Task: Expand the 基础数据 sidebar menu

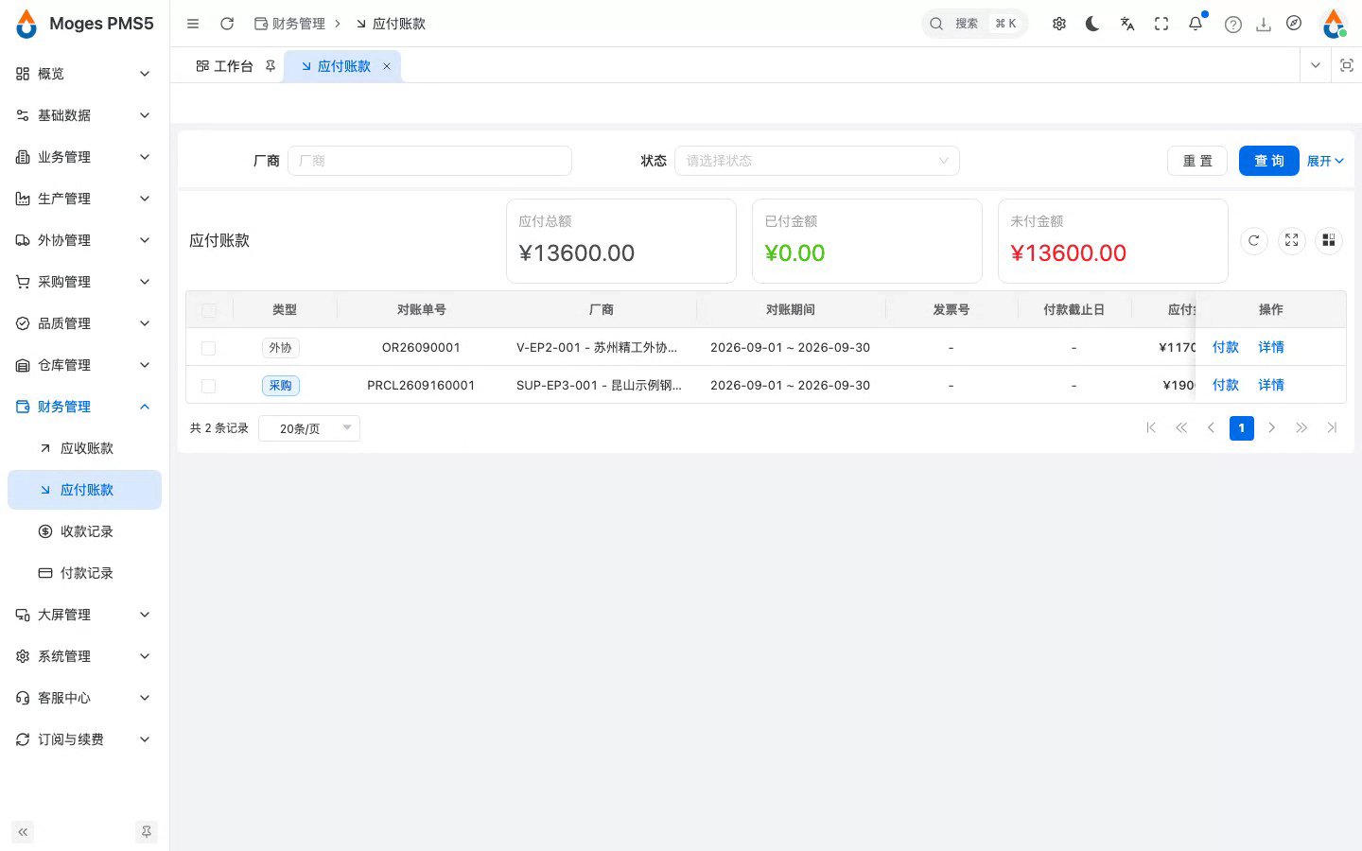Action: pos(84,115)
